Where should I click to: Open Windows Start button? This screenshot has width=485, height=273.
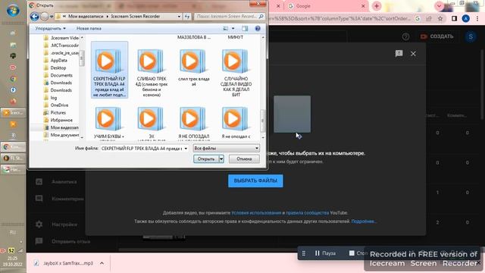[13, 10]
